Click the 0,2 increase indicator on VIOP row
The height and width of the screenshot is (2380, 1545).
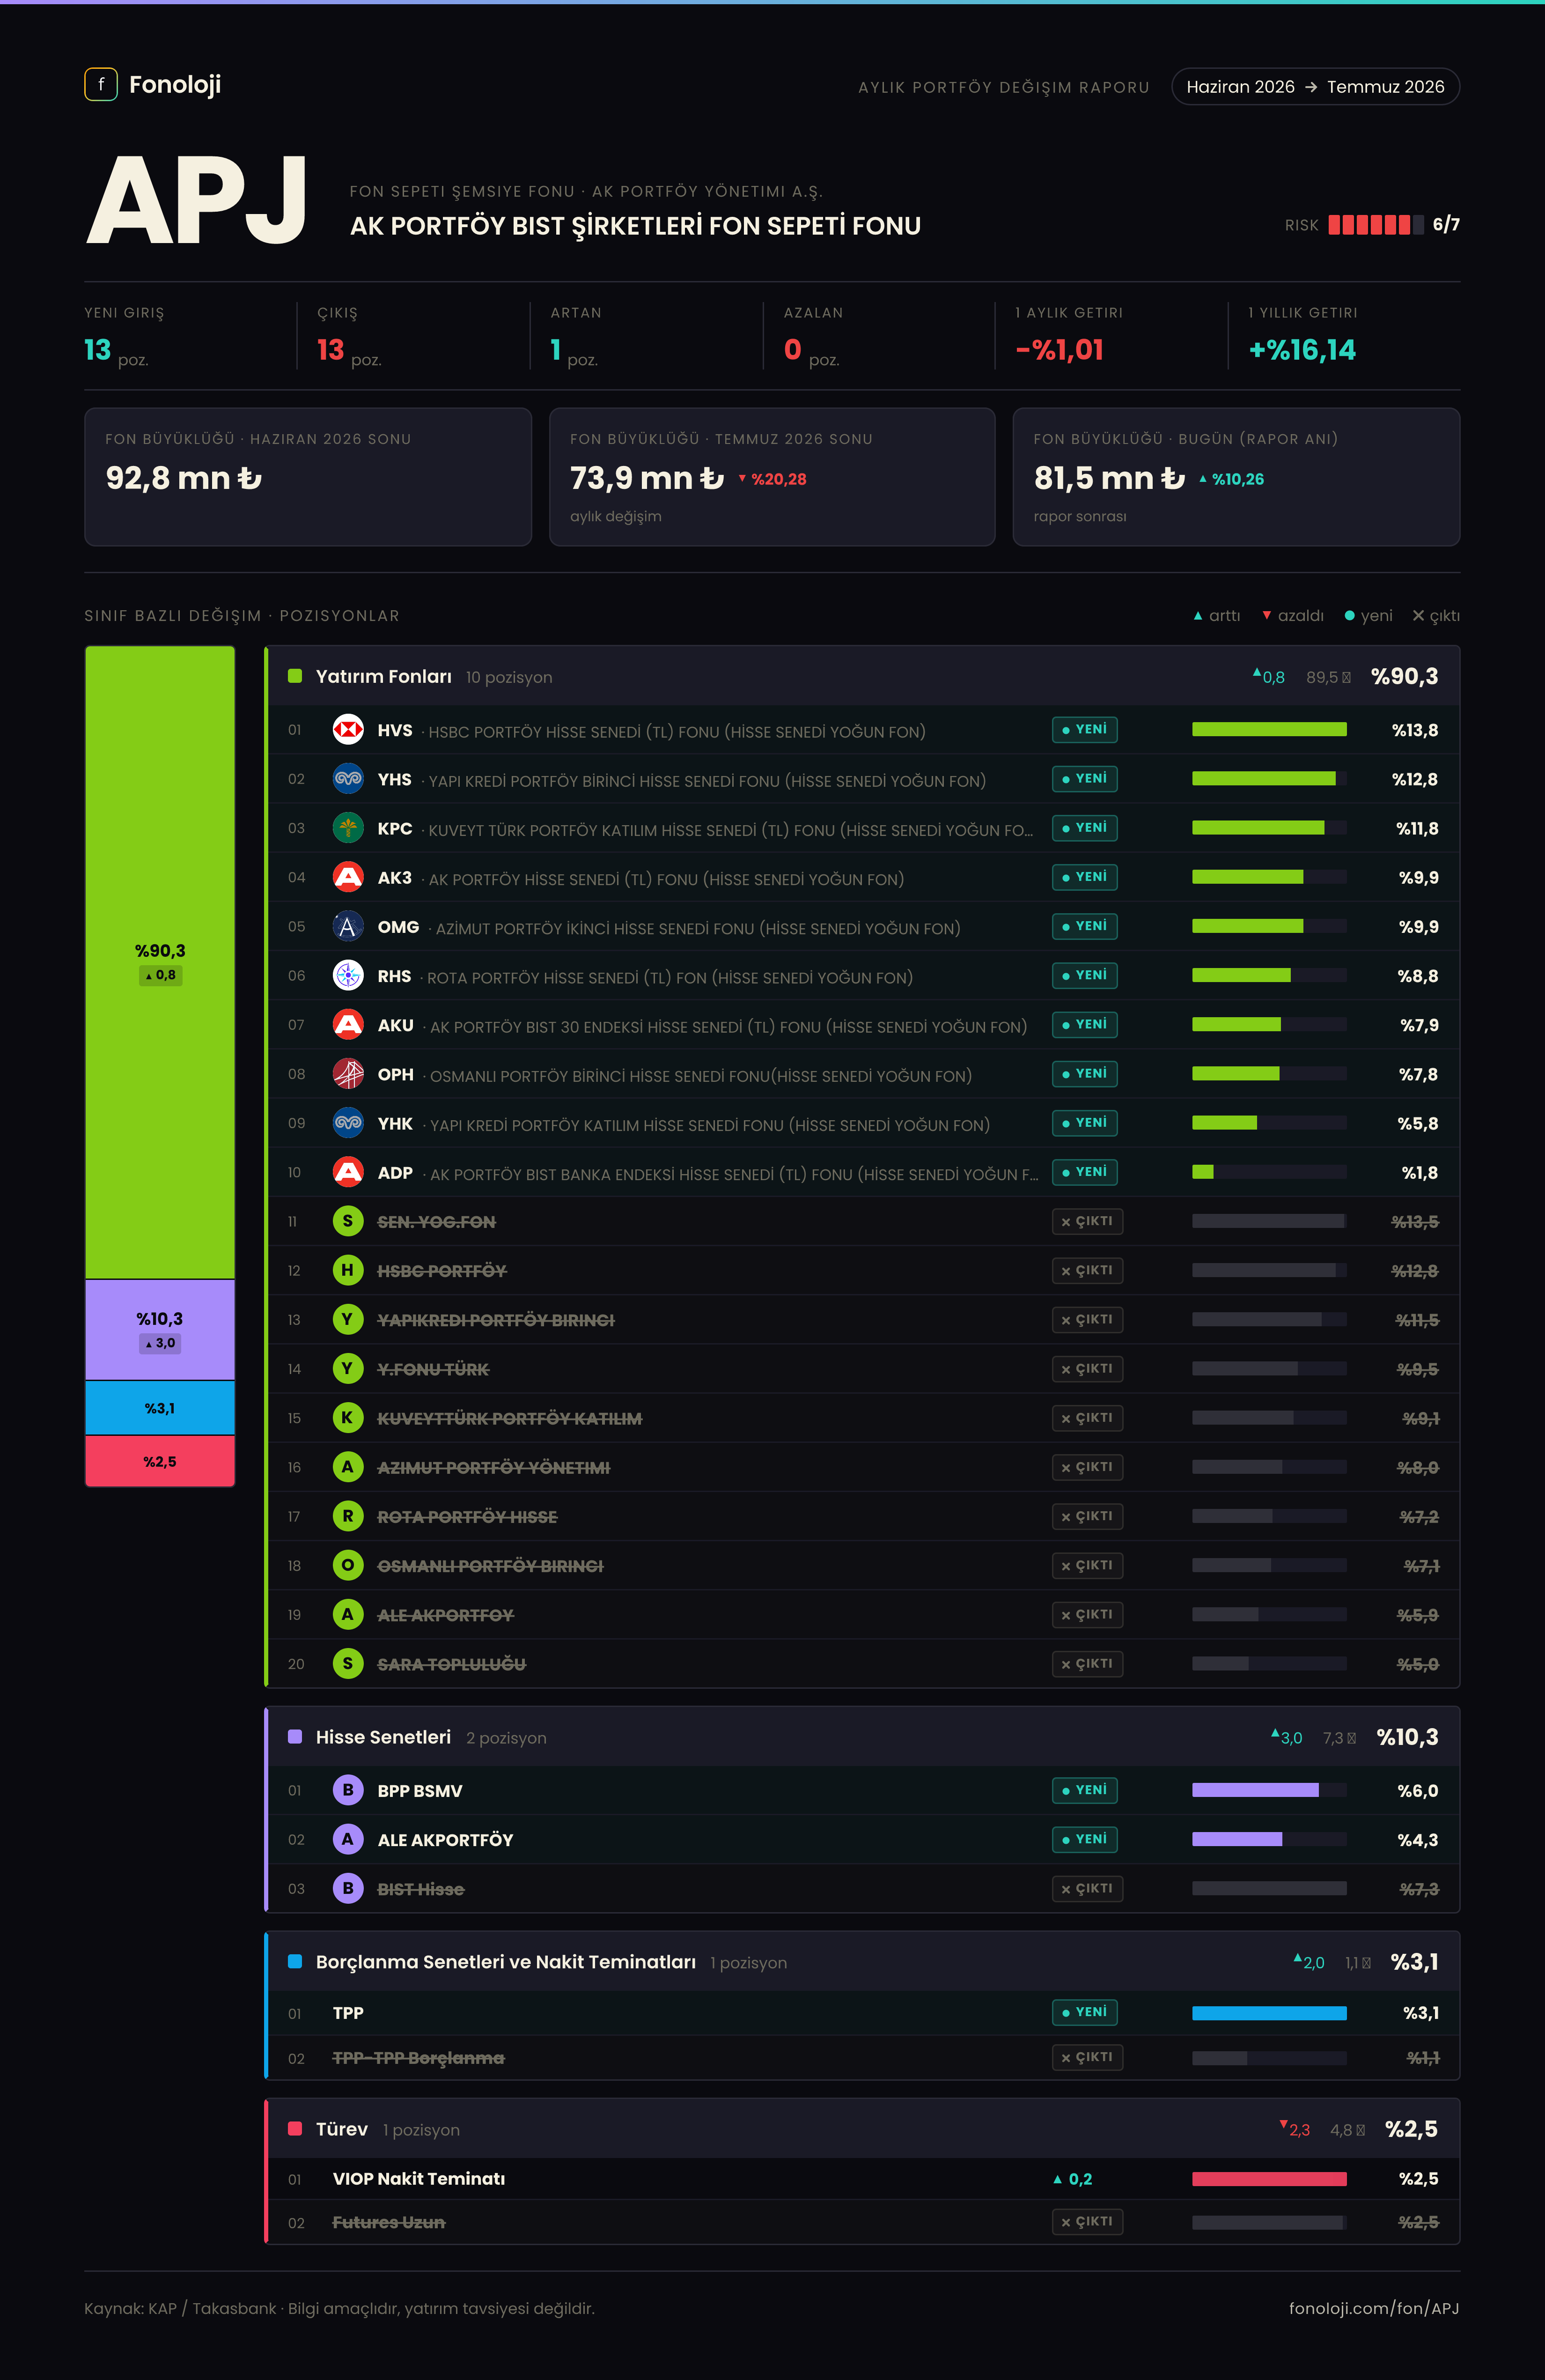[x=1072, y=2179]
